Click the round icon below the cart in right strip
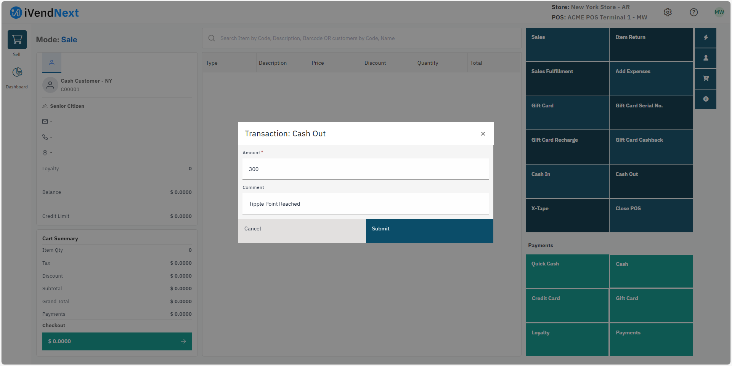Image resolution: width=732 pixels, height=366 pixels. tap(706, 99)
